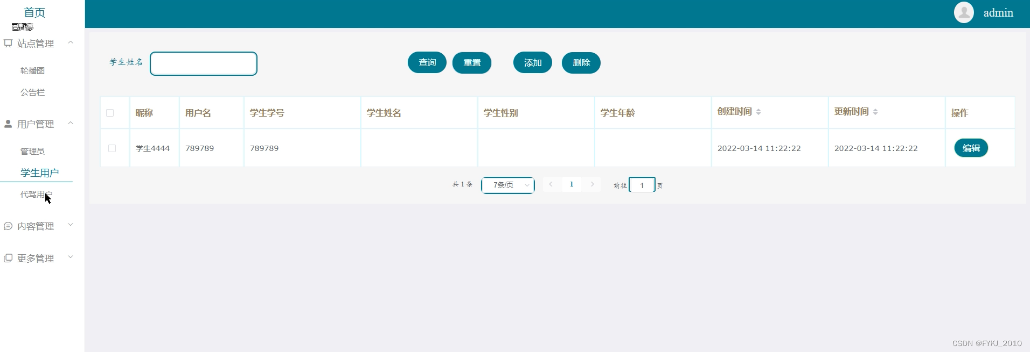Focus the 前往 jump-to-page input
The width and height of the screenshot is (1030, 352).
pyautogui.click(x=642, y=185)
